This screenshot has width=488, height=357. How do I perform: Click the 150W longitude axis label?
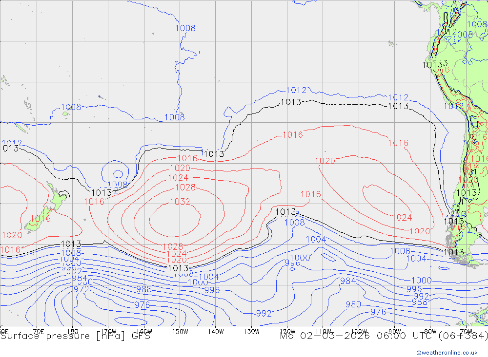pyautogui.click(x=180, y=332)
